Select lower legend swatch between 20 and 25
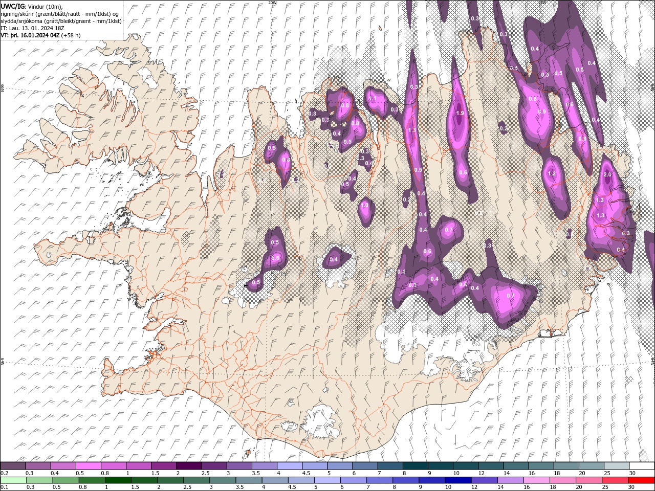655x491 pixels. (x=588, y=480)
